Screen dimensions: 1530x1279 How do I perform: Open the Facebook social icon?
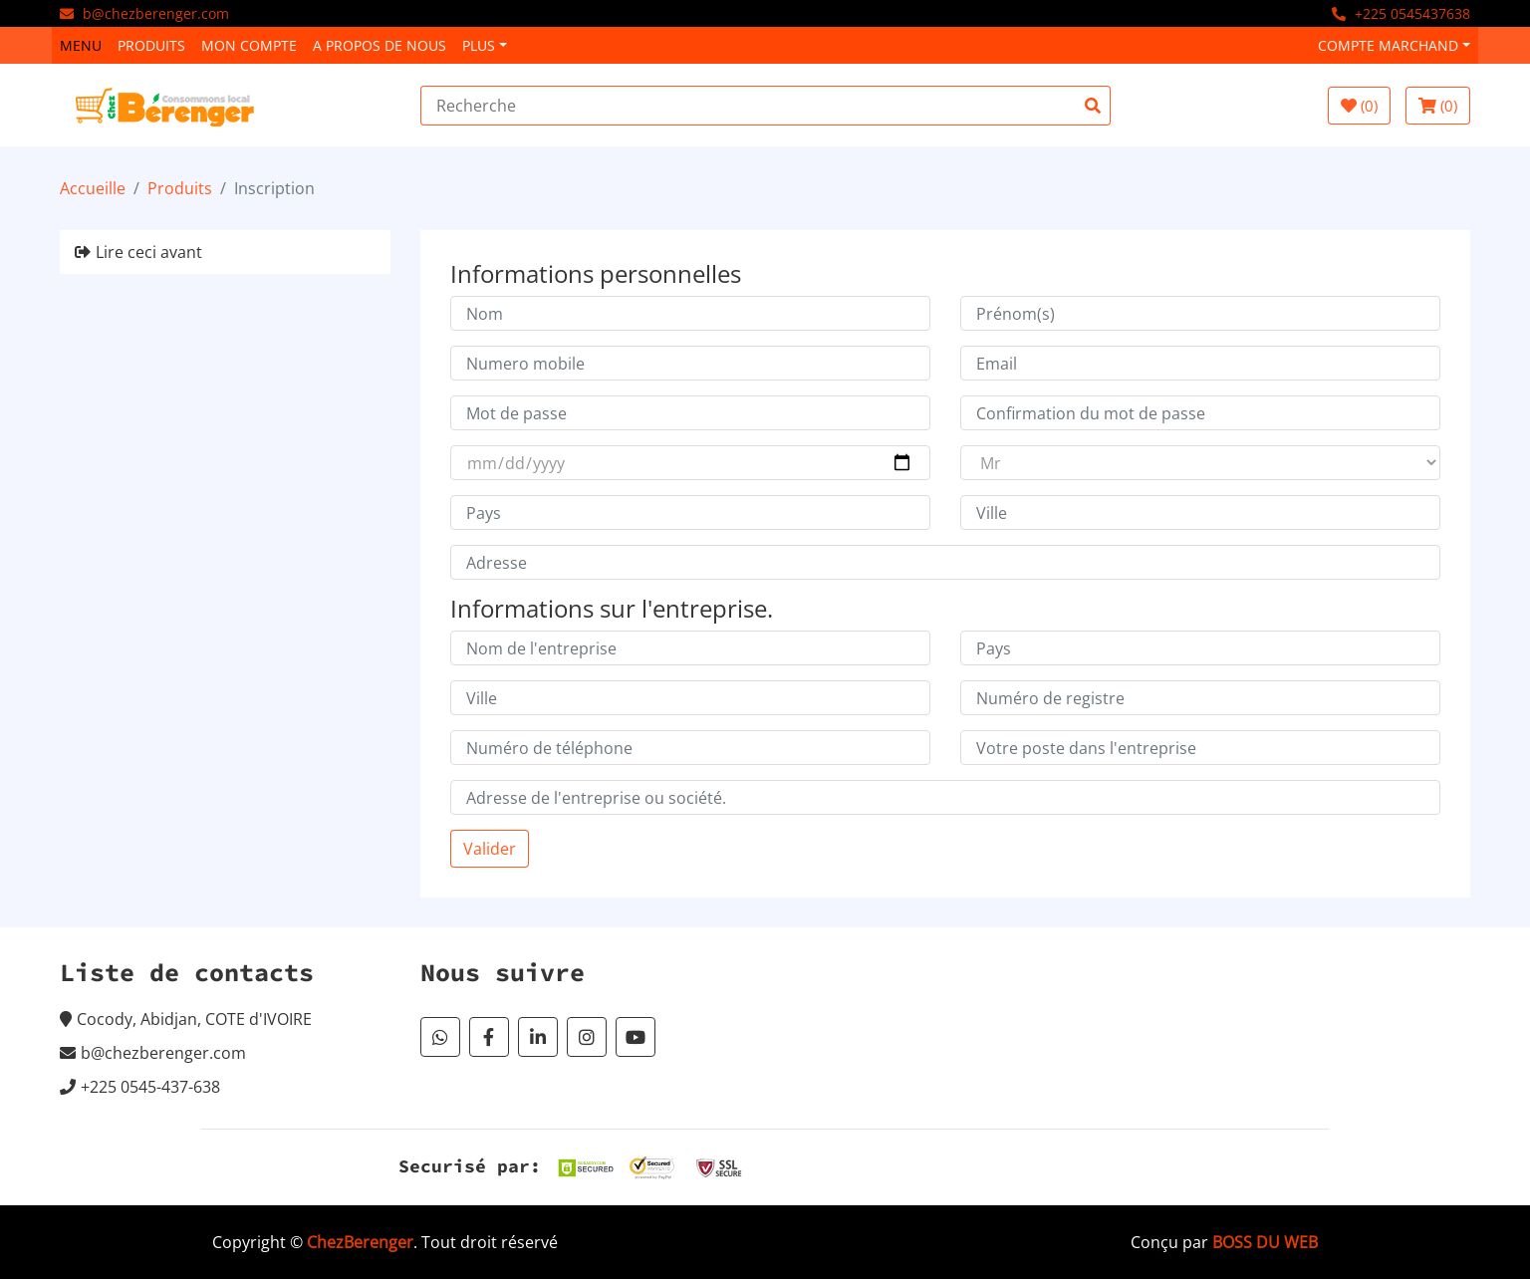pos(489,1037)
